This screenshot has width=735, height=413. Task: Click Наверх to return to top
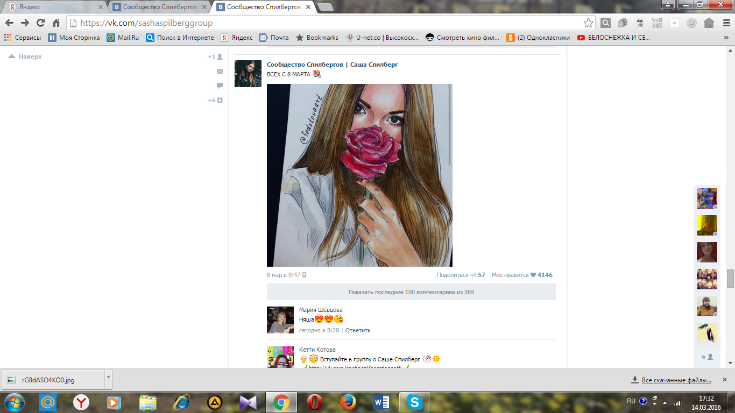pyautogui.click(x=25, y=56)
